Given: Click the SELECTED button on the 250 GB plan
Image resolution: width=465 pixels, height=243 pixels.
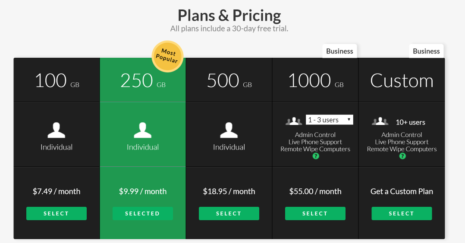Looking at the screenshot, I should (x=143, y=214).
